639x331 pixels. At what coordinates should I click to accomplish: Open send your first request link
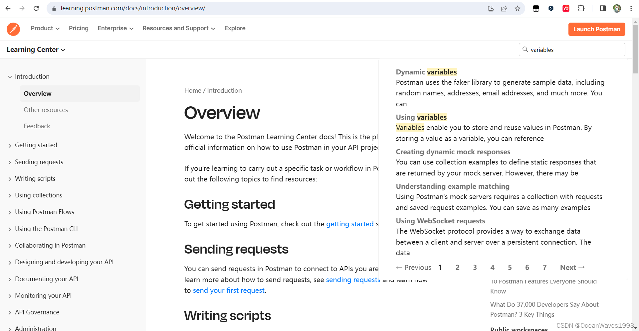pos(229,290)
